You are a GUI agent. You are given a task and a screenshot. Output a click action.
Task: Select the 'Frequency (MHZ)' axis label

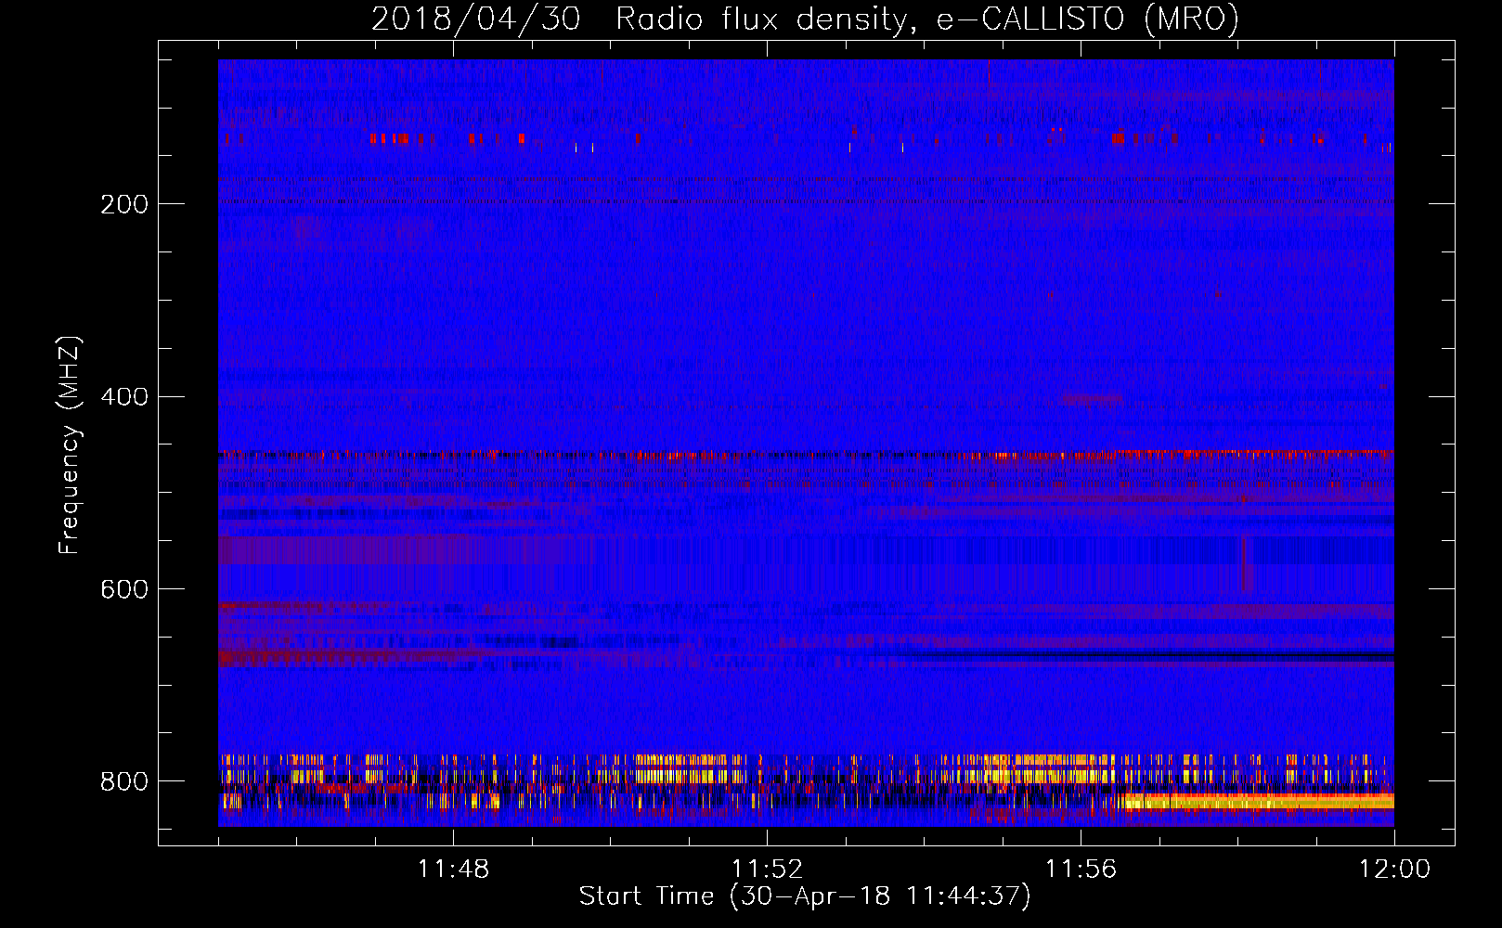(70, 445)
